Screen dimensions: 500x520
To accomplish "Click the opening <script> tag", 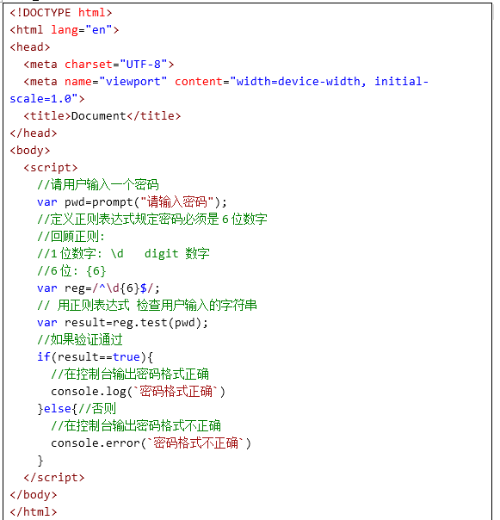I will (x=51, y=168).
